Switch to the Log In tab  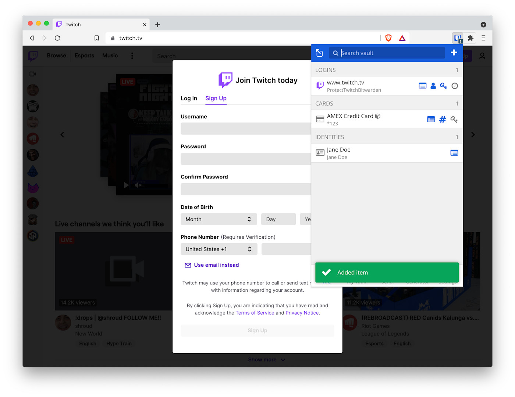(189, 98)
